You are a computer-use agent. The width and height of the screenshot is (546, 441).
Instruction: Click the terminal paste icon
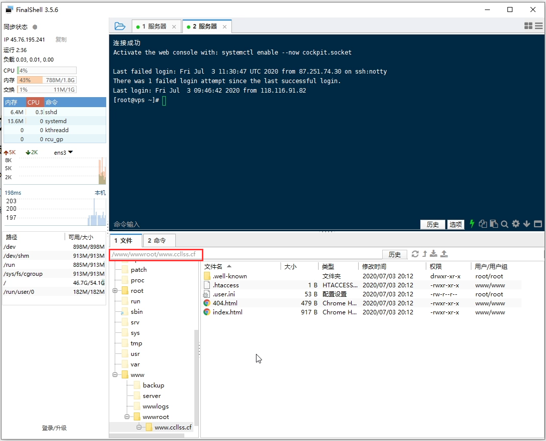click(x=494, y=224)
